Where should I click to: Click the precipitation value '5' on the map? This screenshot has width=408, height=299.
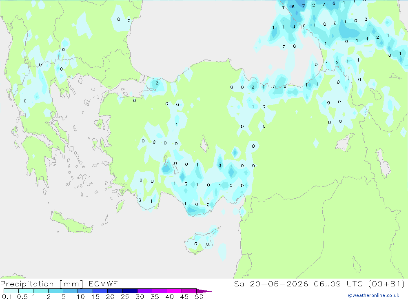[x=293, y=7]
